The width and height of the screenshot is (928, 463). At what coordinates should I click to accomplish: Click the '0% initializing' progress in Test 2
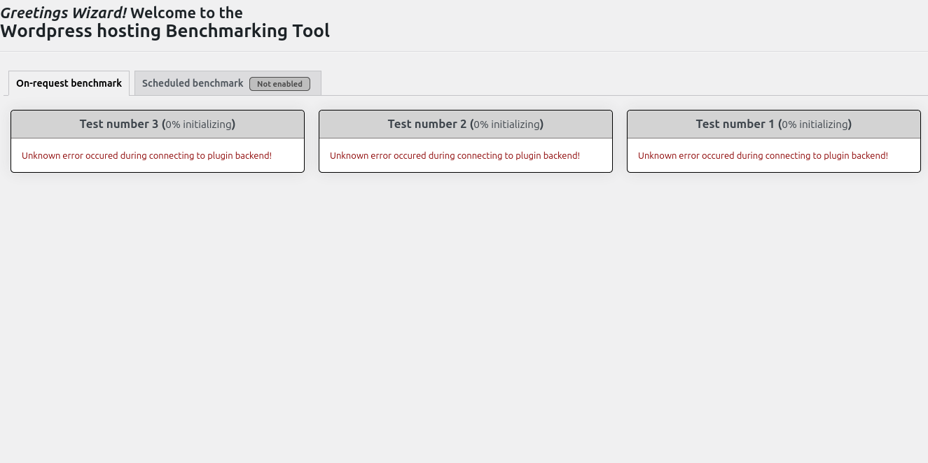point(506,124)
